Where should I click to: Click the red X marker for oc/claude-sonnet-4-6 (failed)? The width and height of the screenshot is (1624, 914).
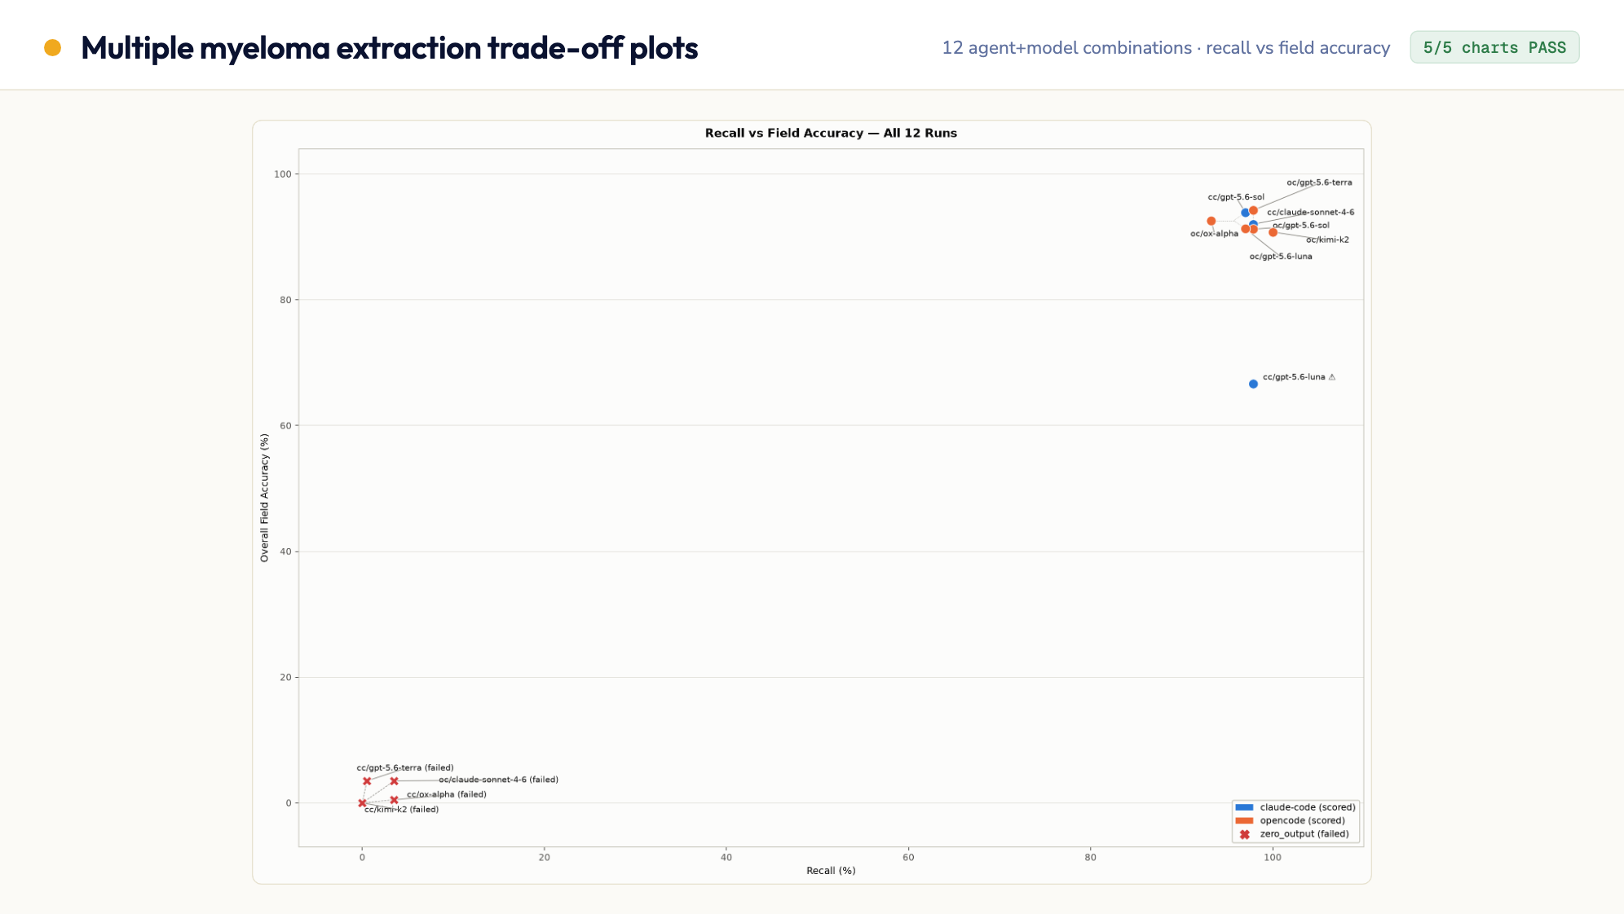(x=394, y=781)
